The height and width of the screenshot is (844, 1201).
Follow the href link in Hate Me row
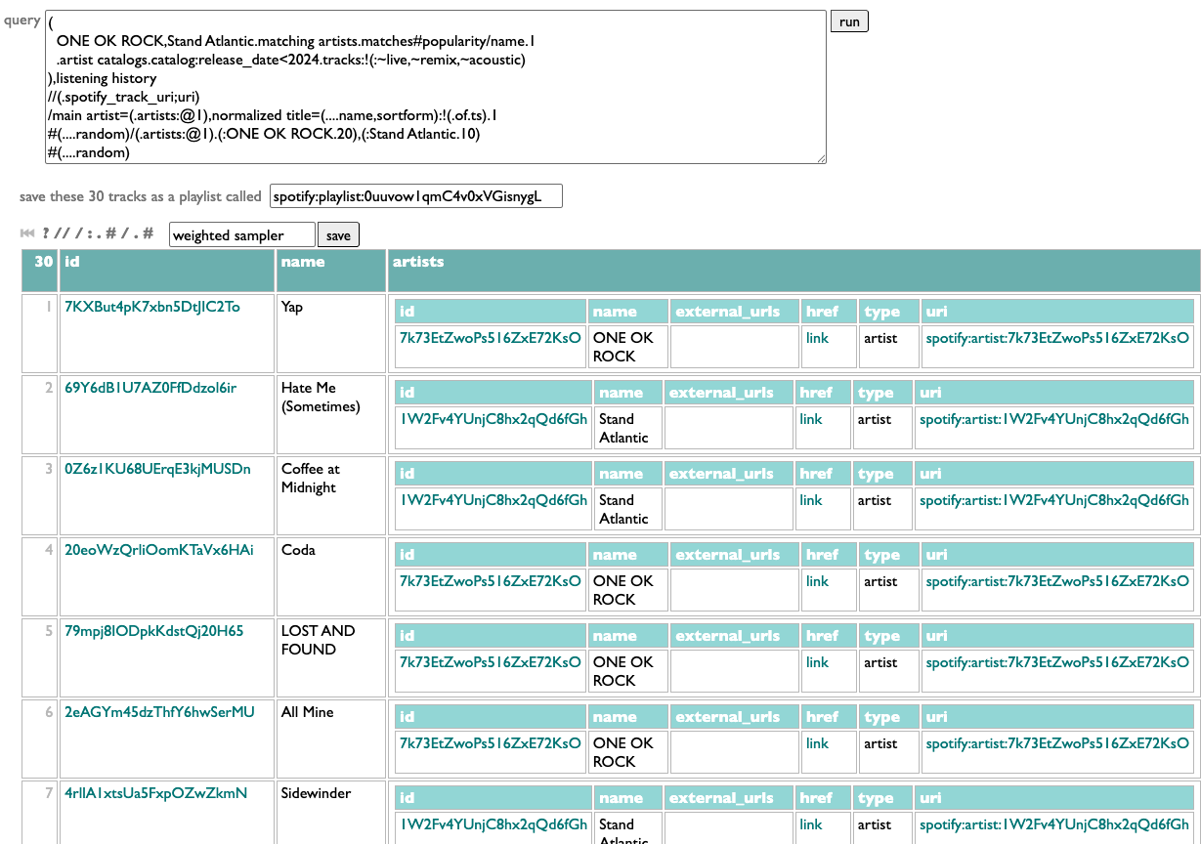coord(811,419)
